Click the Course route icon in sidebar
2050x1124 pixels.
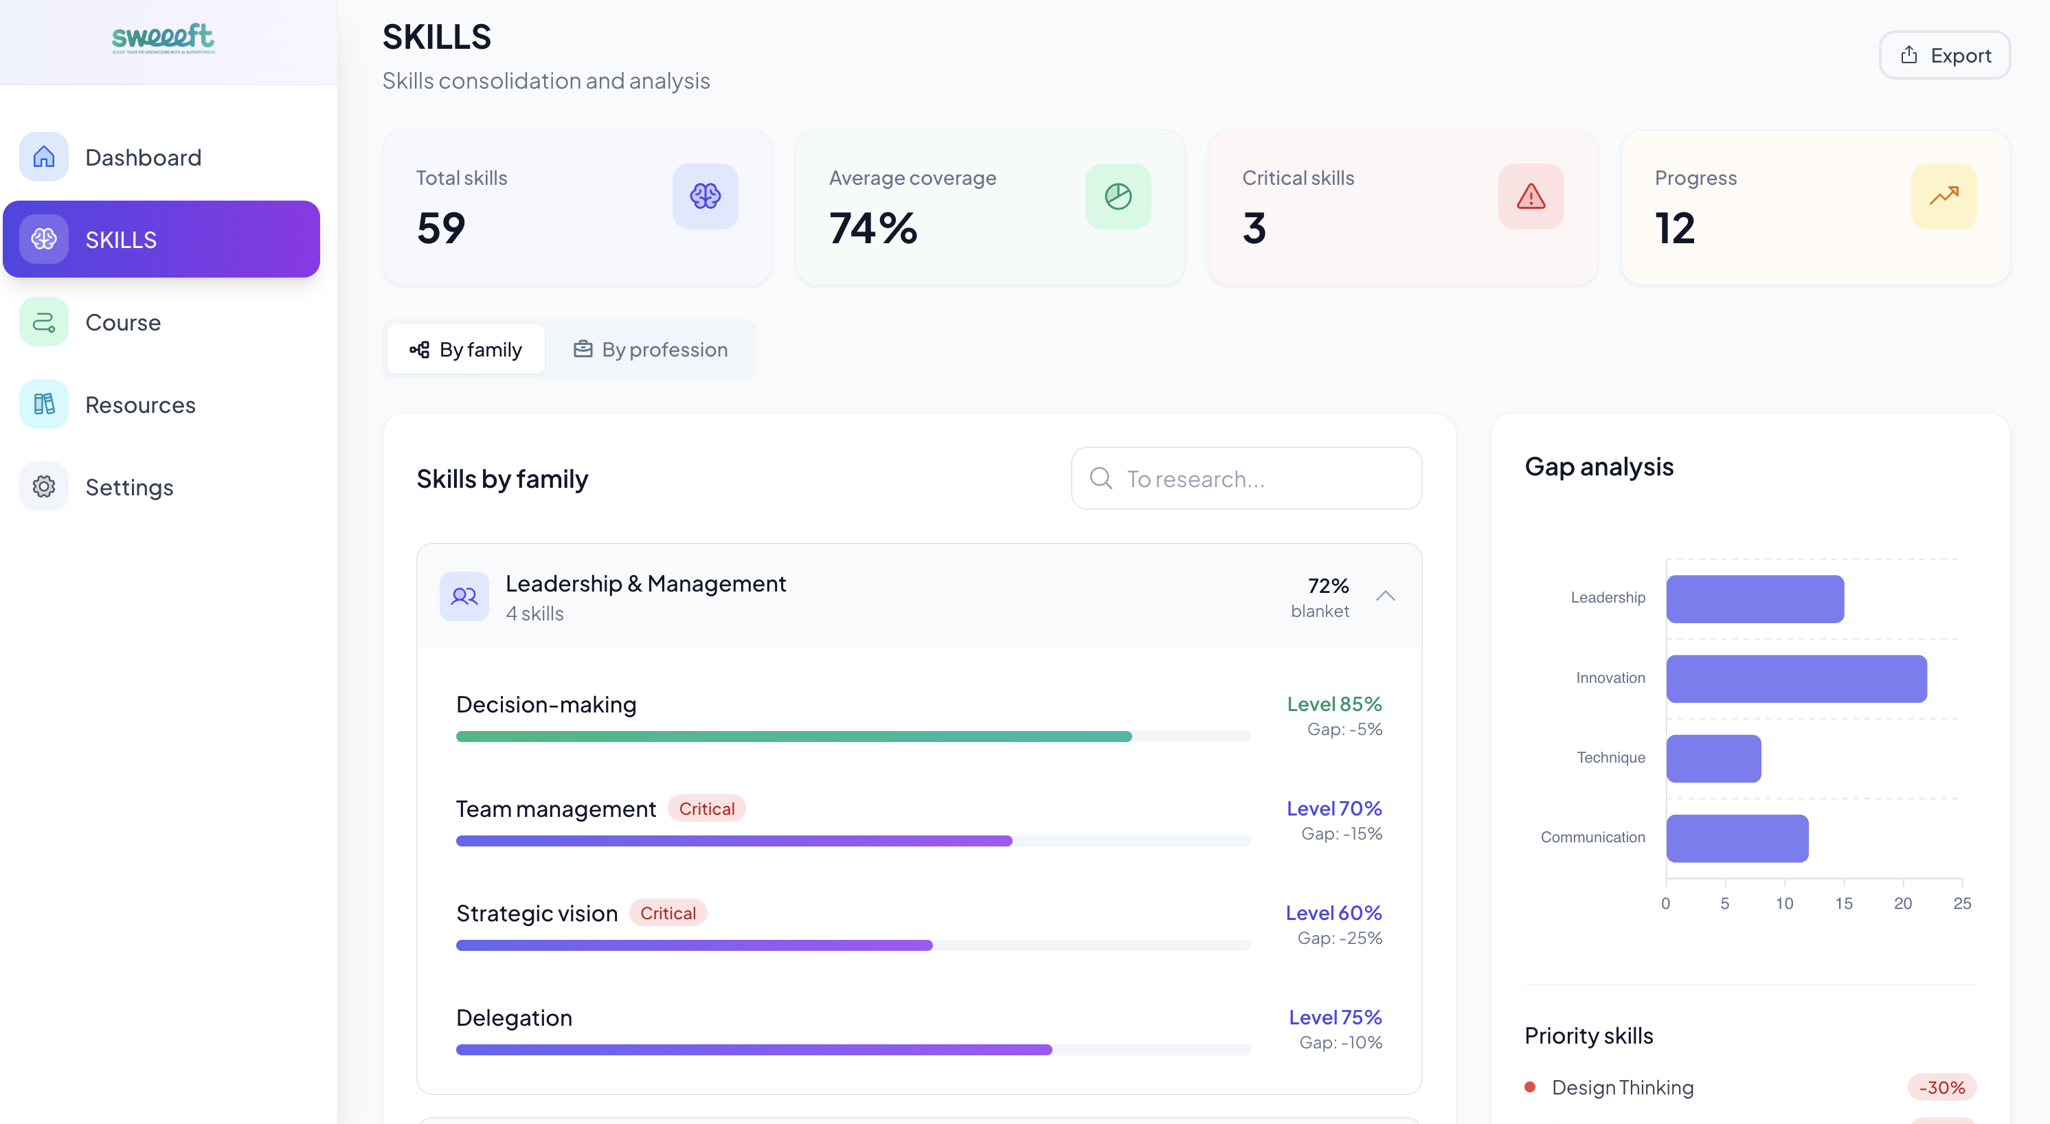[44, 322]
